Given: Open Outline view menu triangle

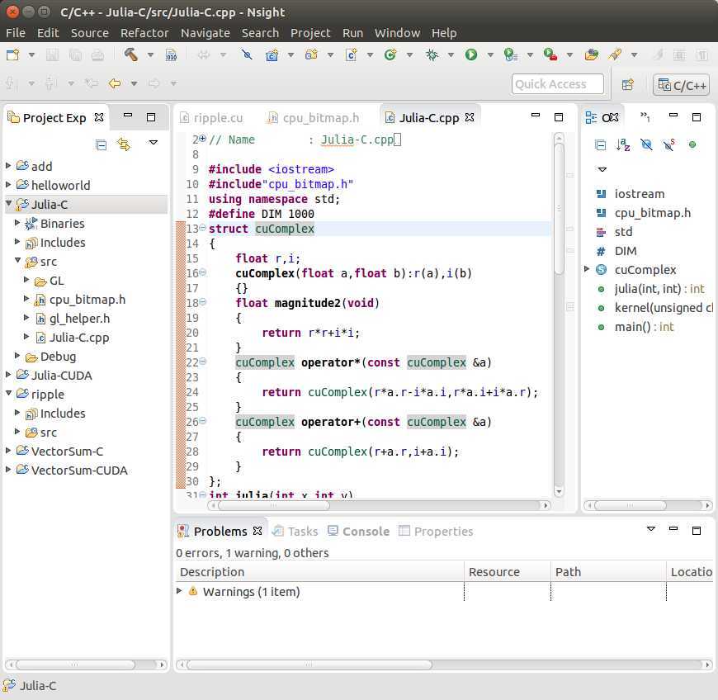Looking at the screenshot, I should coord(602,169).
